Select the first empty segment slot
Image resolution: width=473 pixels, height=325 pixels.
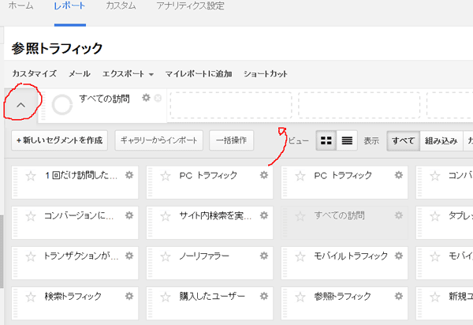[x=230, y=105]
